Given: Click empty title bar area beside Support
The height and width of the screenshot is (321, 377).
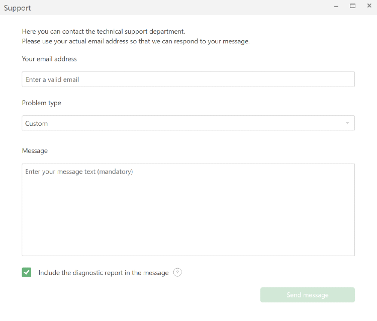Looking at the screenshot, I should [180, 7].
